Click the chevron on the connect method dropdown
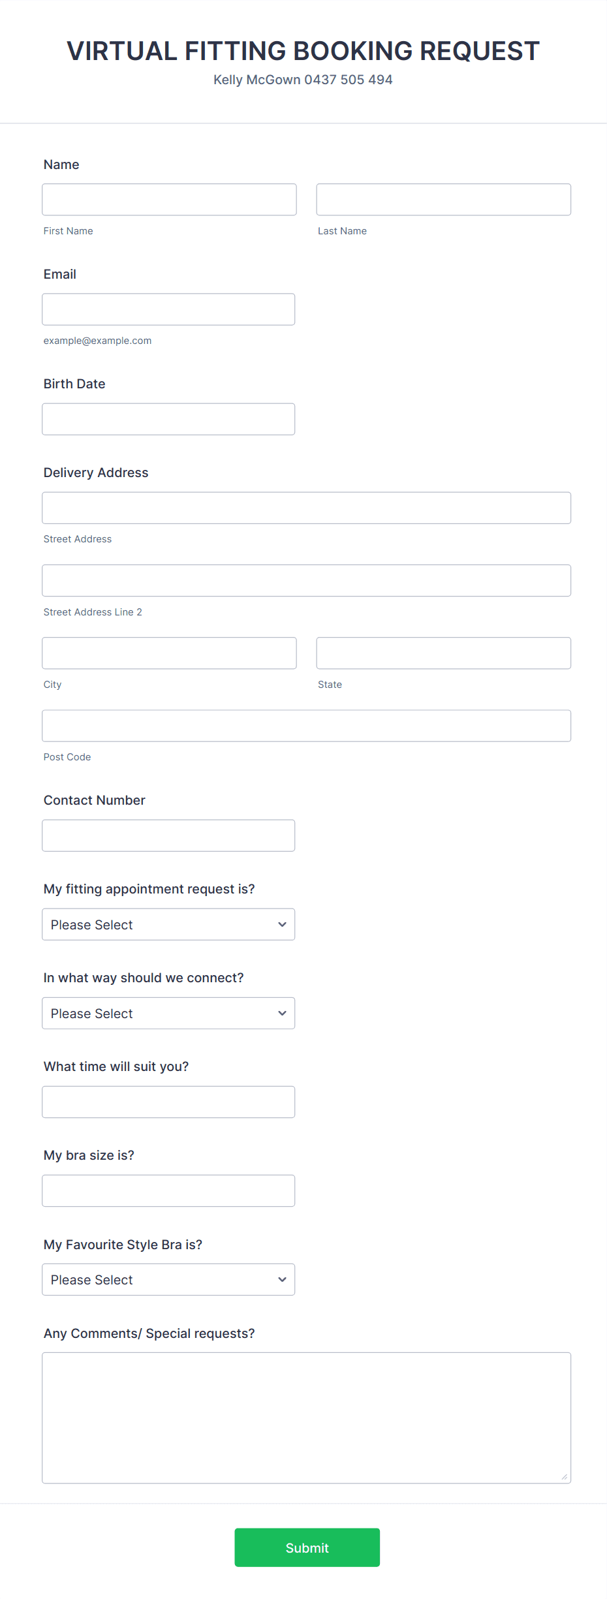 coord(282,1013)
